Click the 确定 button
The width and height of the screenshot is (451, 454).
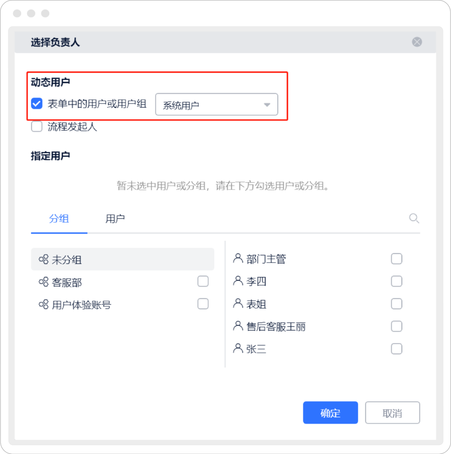pyautogui.click(x=330, y=413)
